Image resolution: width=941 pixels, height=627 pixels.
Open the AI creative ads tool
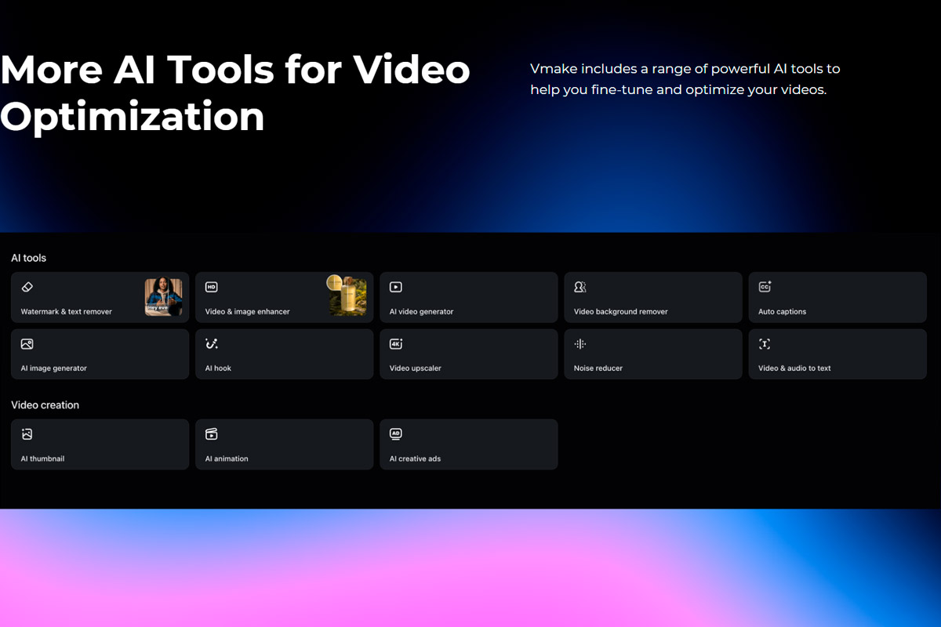pyautogui.click(x=469, y=444)
